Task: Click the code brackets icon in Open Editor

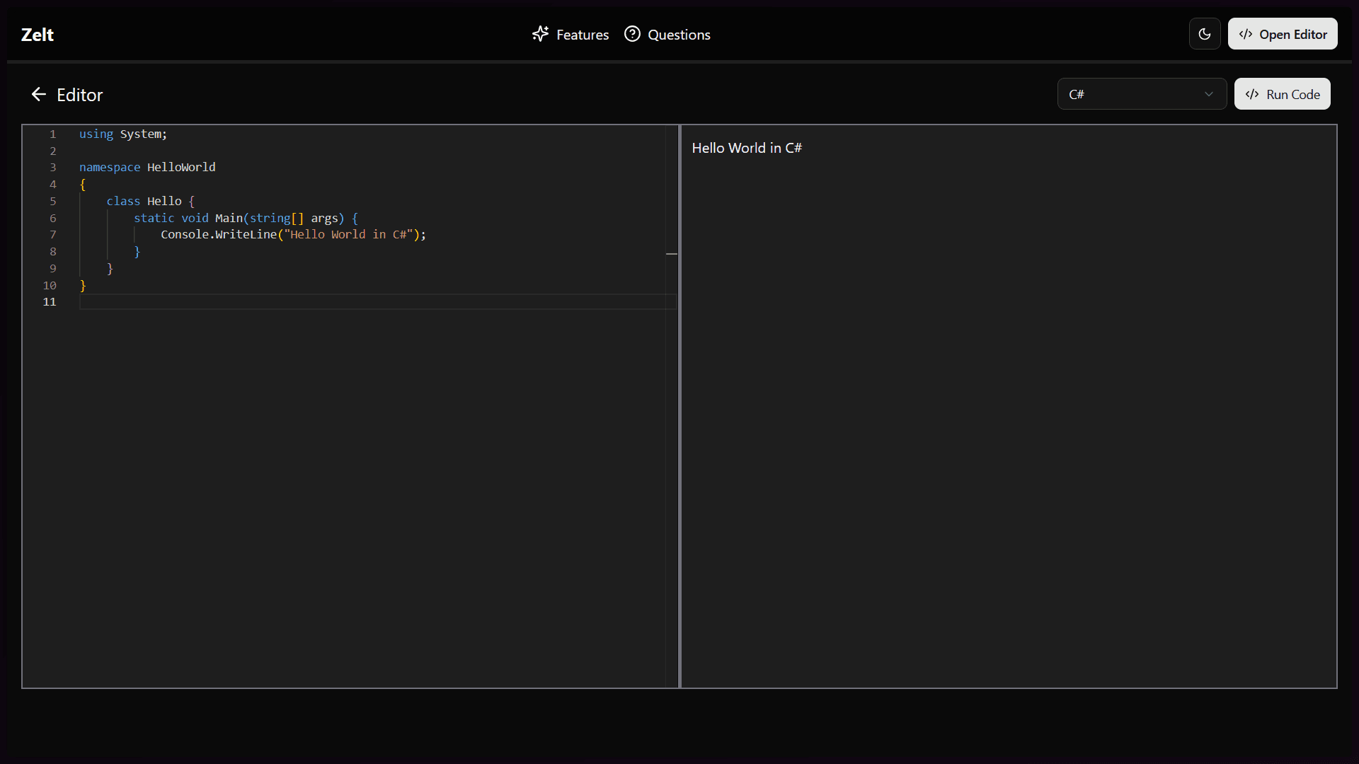Action: tap(1246, 34)
